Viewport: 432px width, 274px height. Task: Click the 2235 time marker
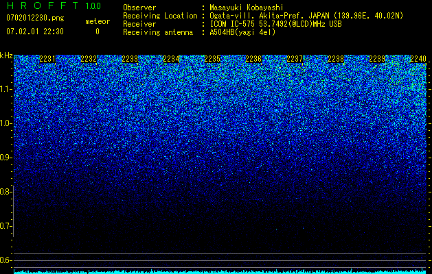[x=212, y=59]
